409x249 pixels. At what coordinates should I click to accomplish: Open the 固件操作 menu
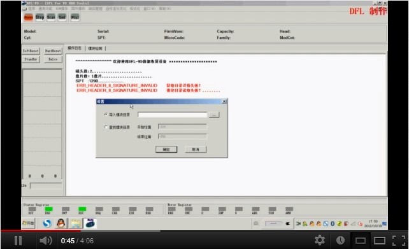(x=78, y=9)
